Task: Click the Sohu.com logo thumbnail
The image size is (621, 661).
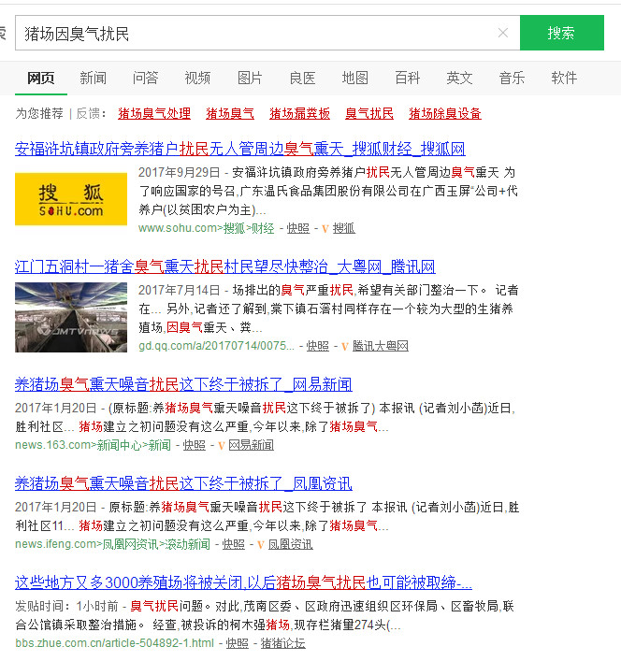Action: [x=71, y=199]
